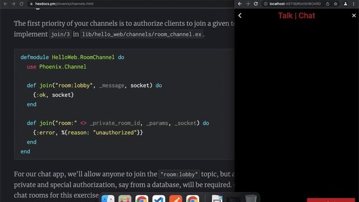
Task: Click the _message parameter in the code
Action: (x=112, y=85)
